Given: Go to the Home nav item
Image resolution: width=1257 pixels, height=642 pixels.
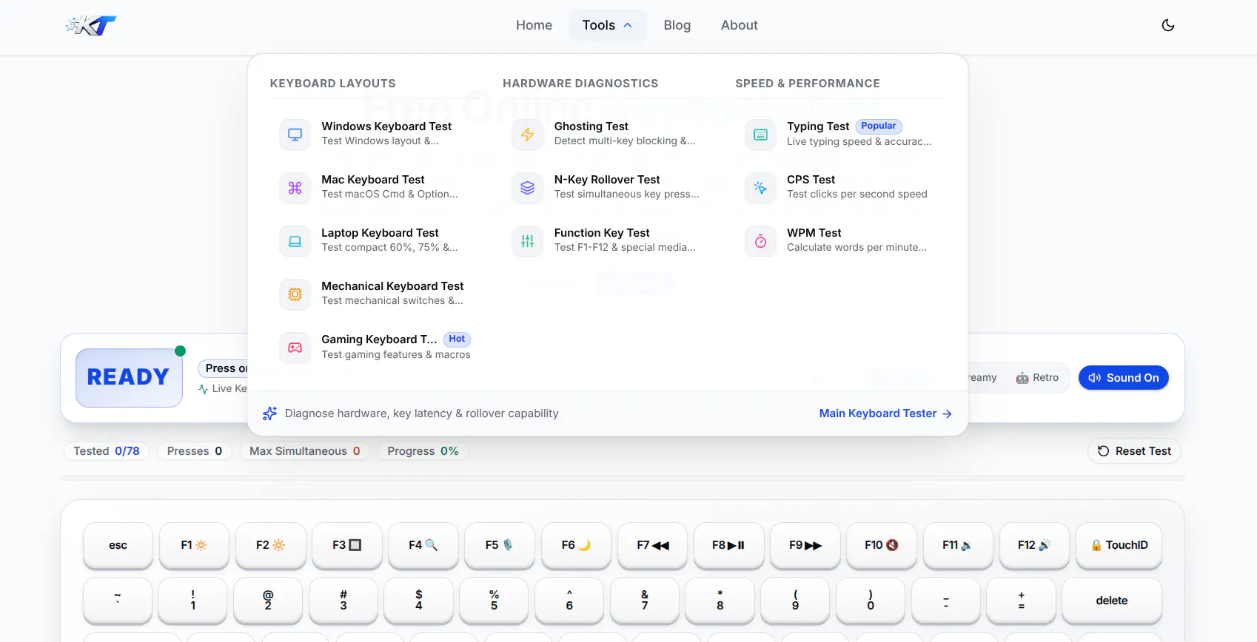Looking at the screenshot, I should [534, 25].
